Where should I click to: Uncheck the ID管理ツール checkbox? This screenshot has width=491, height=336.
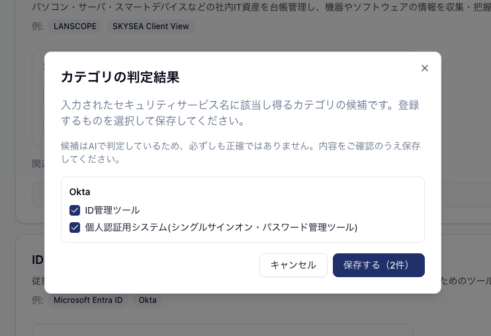click(x=75, y=210)
